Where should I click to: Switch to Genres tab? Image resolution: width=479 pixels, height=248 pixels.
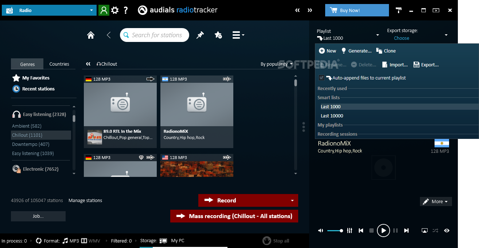(x=27, y=64)
